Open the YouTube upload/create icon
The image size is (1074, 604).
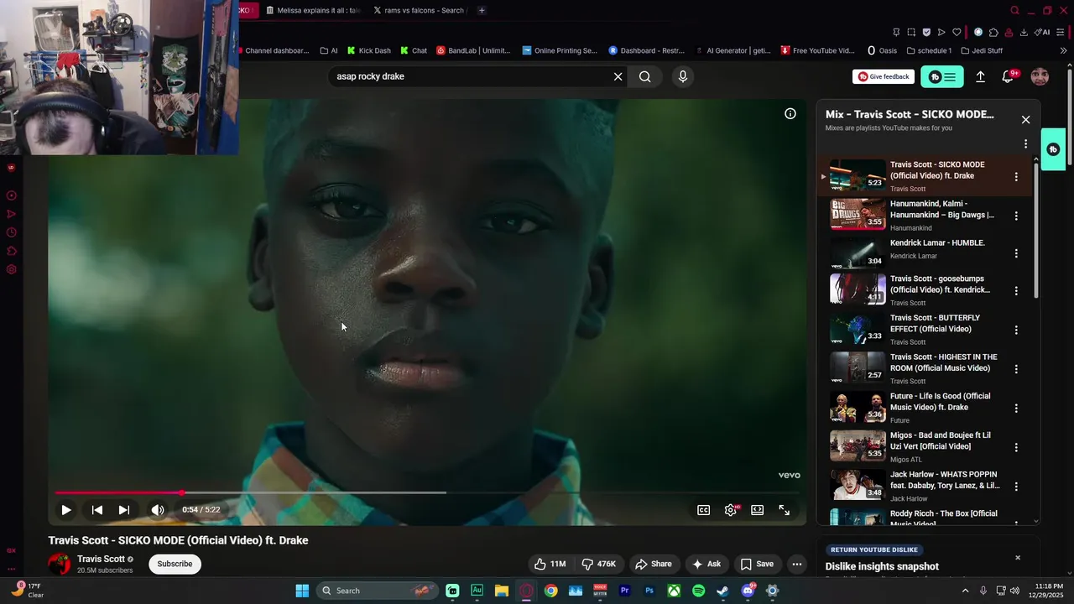[x=980, y=77]
